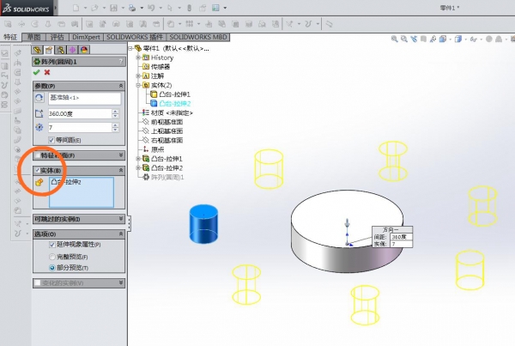Reverse pattern direction icon beside 基准轴<1>

tap(39, 98)
